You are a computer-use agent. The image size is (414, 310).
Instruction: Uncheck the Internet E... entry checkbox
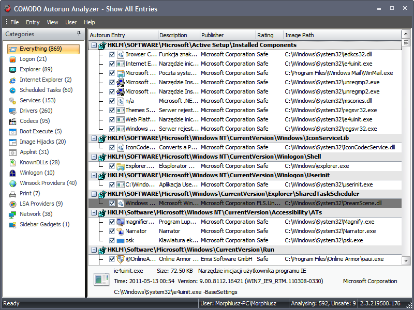click(112, 64)
